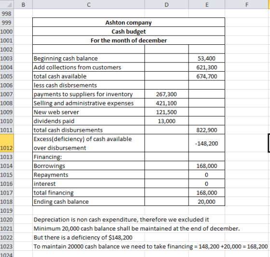Select the 20,000 ending balance cell
This screenshot has height=257, width=270.
point(207,201)
